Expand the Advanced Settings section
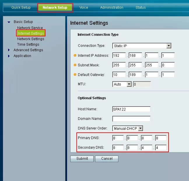 (9, 50)
